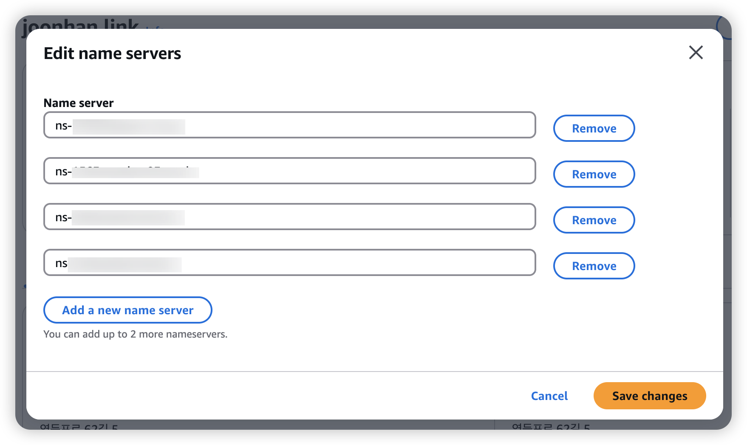Image resolution: width=747 pixels, height=445 pixels.
Task: Click the dimmed Korean address text at bottom right
Action: tap(550, 425)
